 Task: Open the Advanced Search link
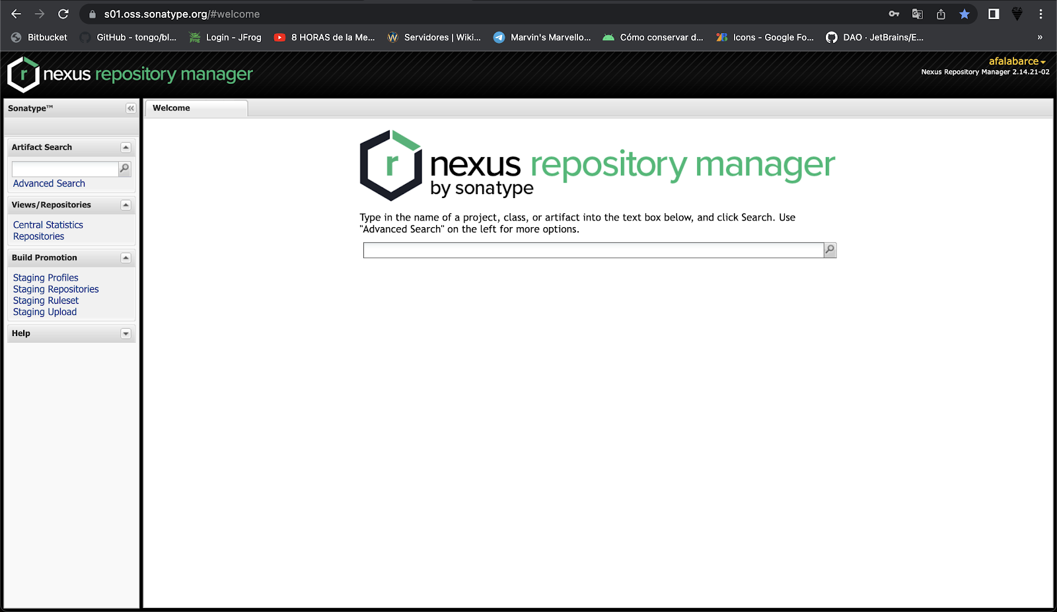[x=49, y=184]
